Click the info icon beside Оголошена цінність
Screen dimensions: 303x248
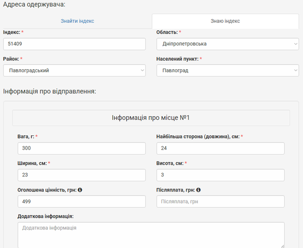tap(80, 190)
